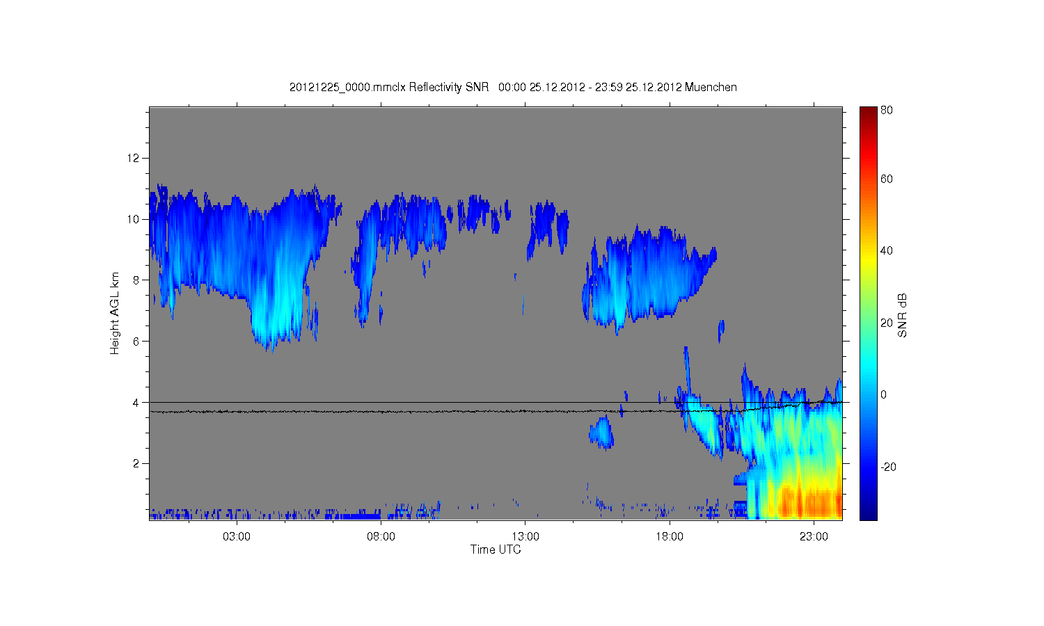
Task: Click the 'Height AGL km' y-axis label
Action: tap(115, 313)
